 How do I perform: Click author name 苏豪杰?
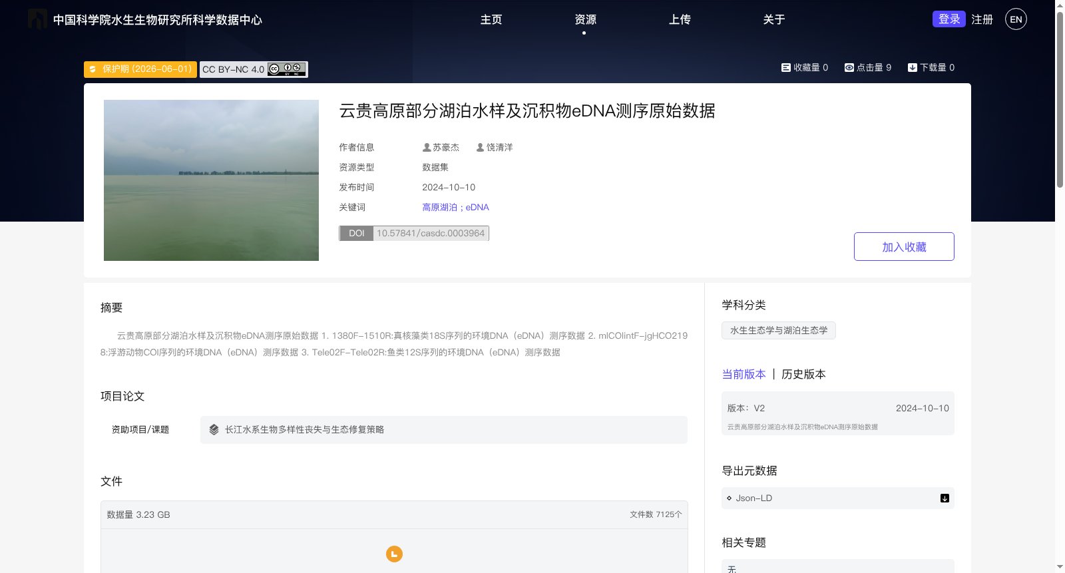[x=446, y=148]
